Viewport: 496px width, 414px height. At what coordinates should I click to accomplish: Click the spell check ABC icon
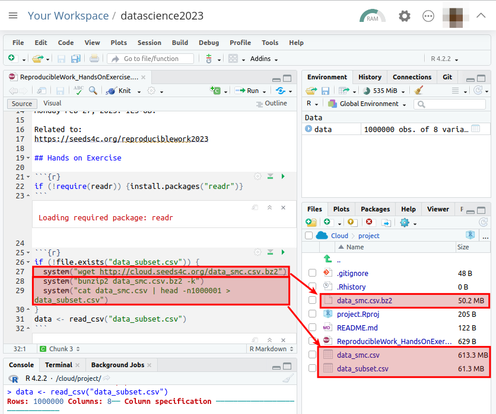pyautogui.click(x=78, y=91)
